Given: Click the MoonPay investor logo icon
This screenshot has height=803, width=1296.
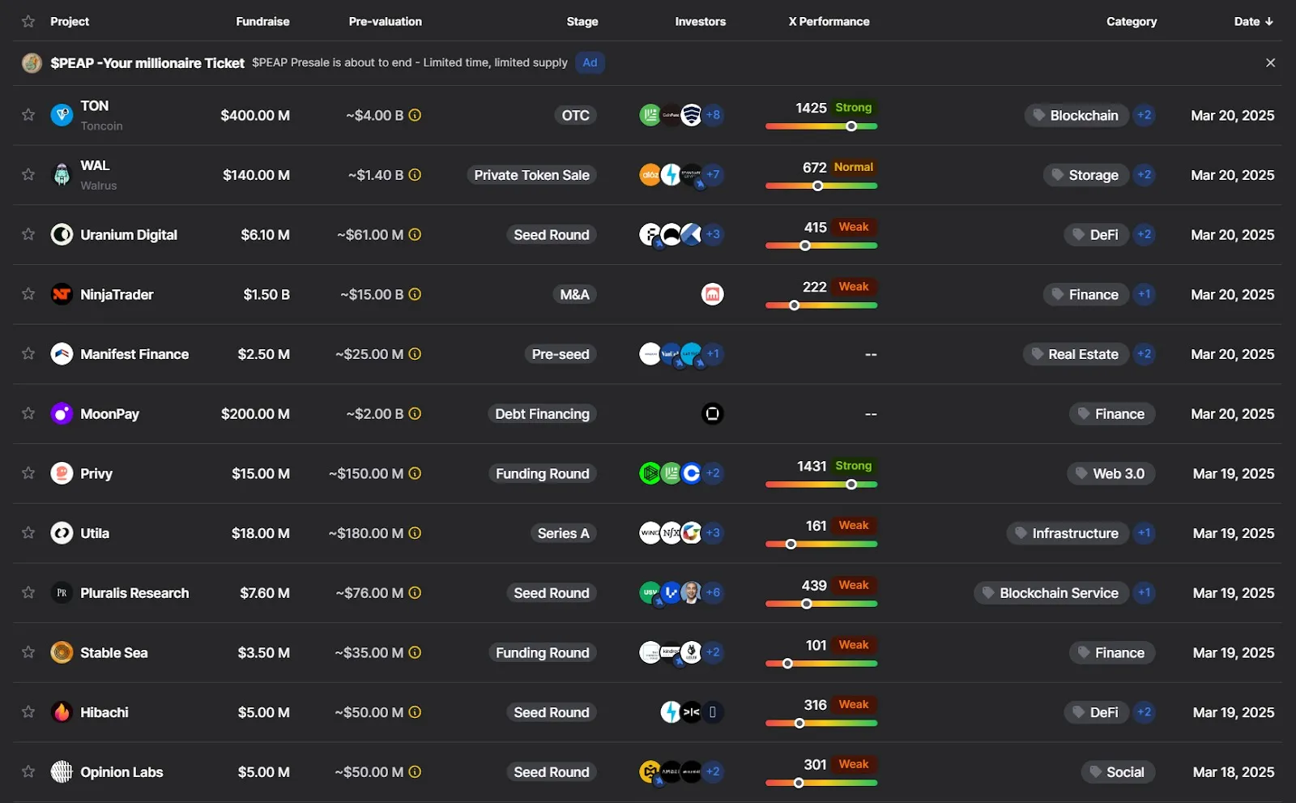Looking at the screenshot, I should pos(712,414).
